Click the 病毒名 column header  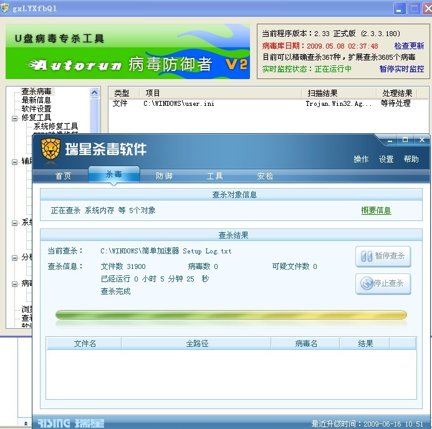pos(305,344)
